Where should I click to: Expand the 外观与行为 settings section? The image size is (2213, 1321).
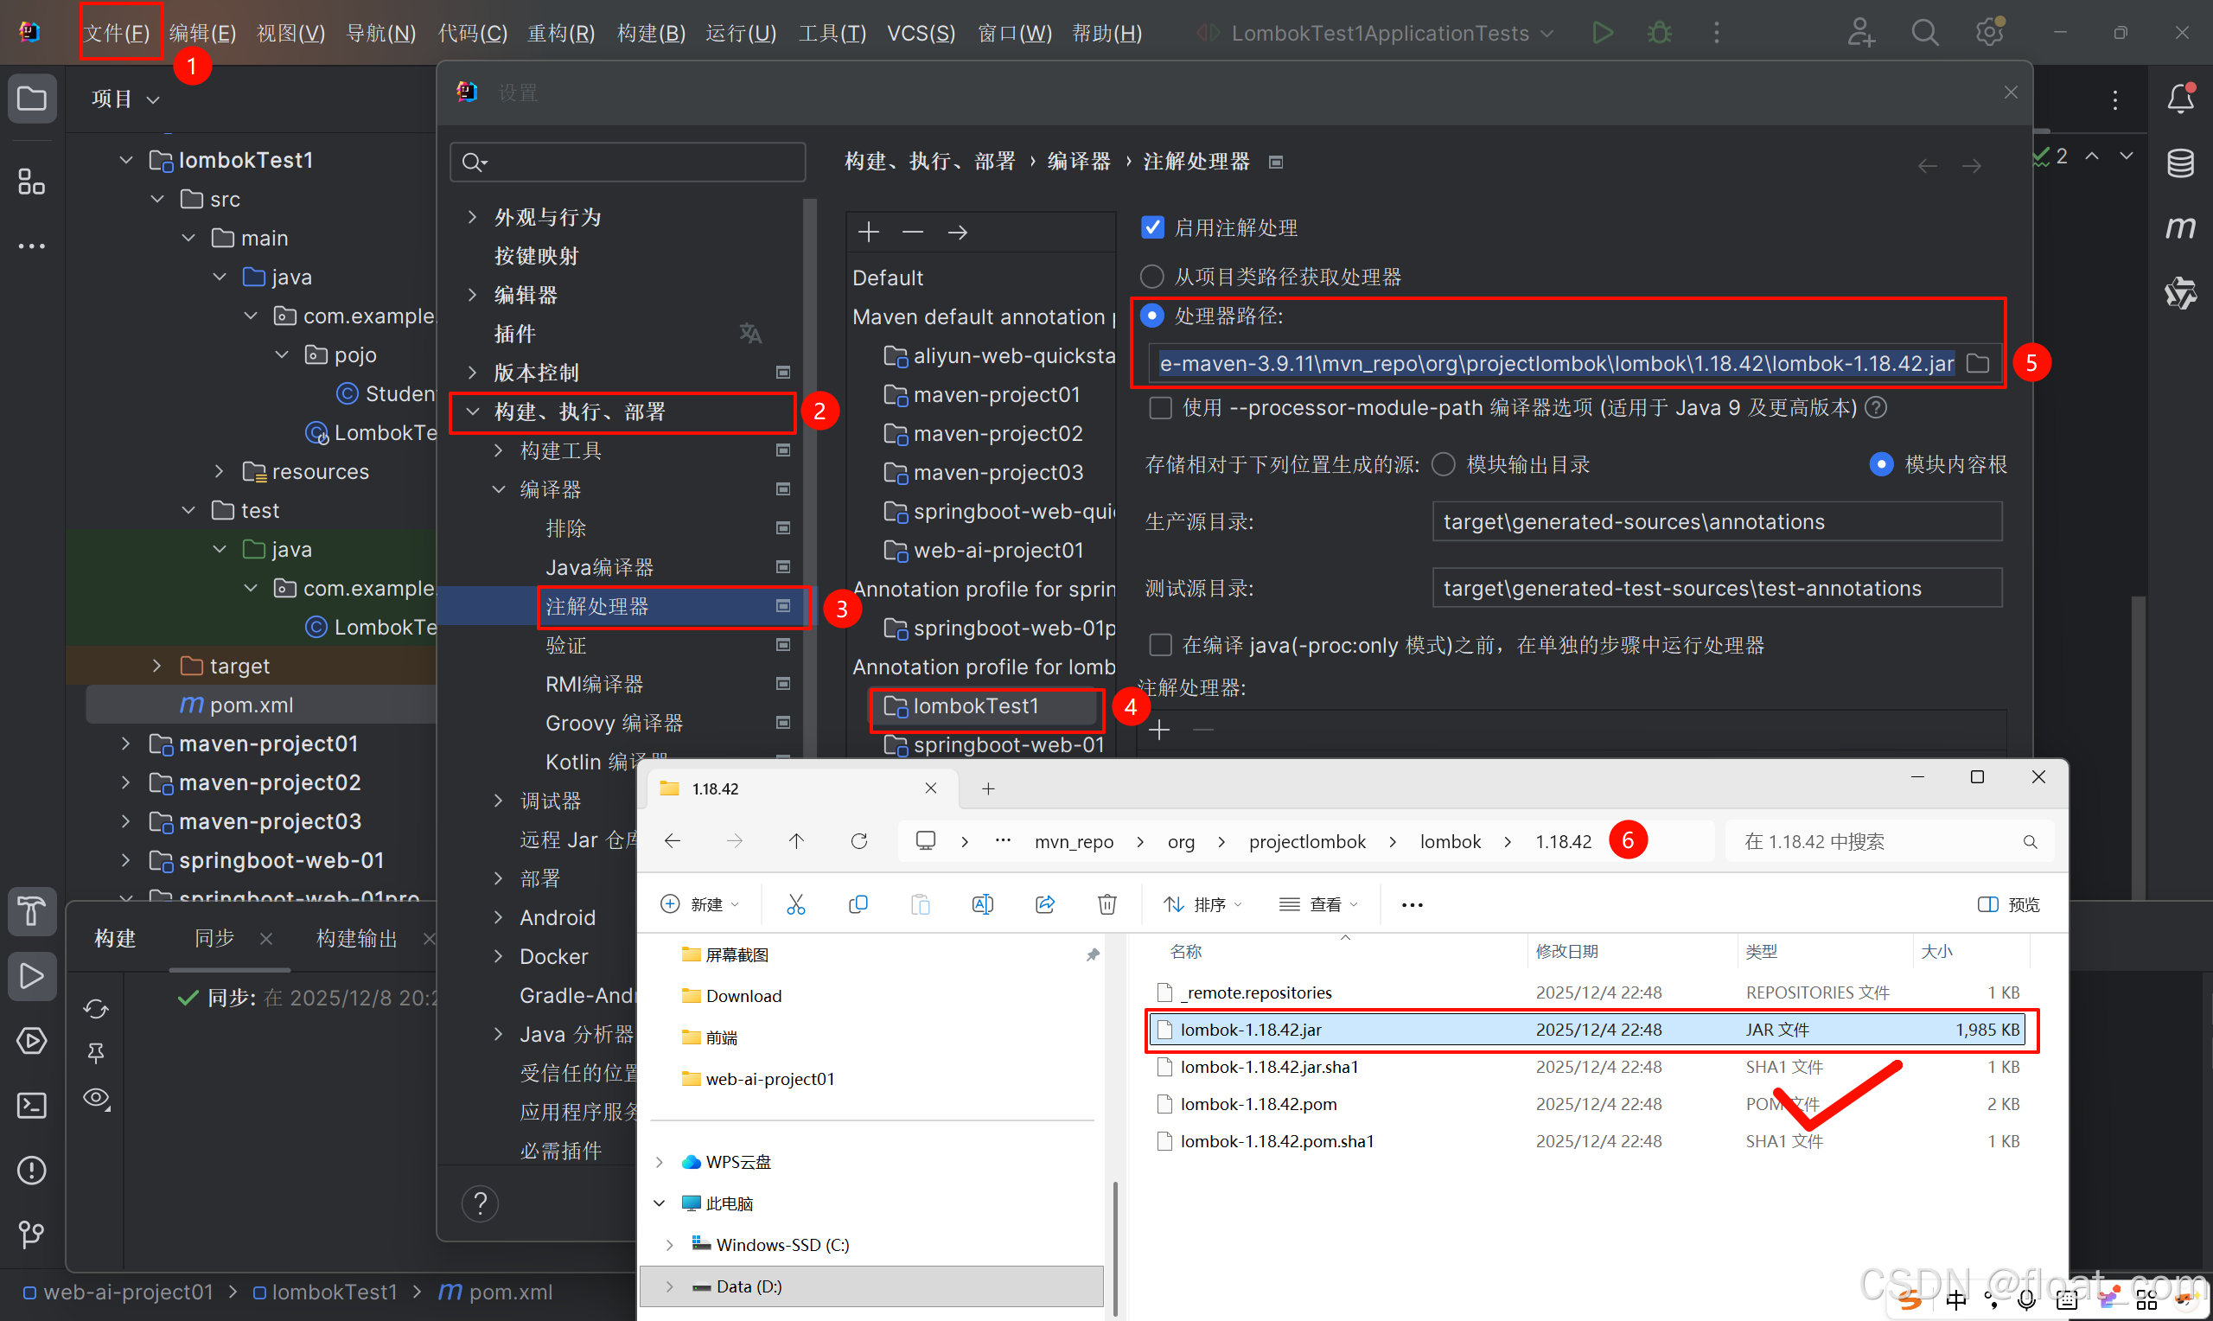pyautogui.click(x=473, y=217)
